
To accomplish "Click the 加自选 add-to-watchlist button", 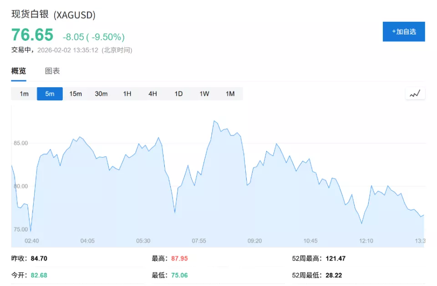I will tap(403, 32).
